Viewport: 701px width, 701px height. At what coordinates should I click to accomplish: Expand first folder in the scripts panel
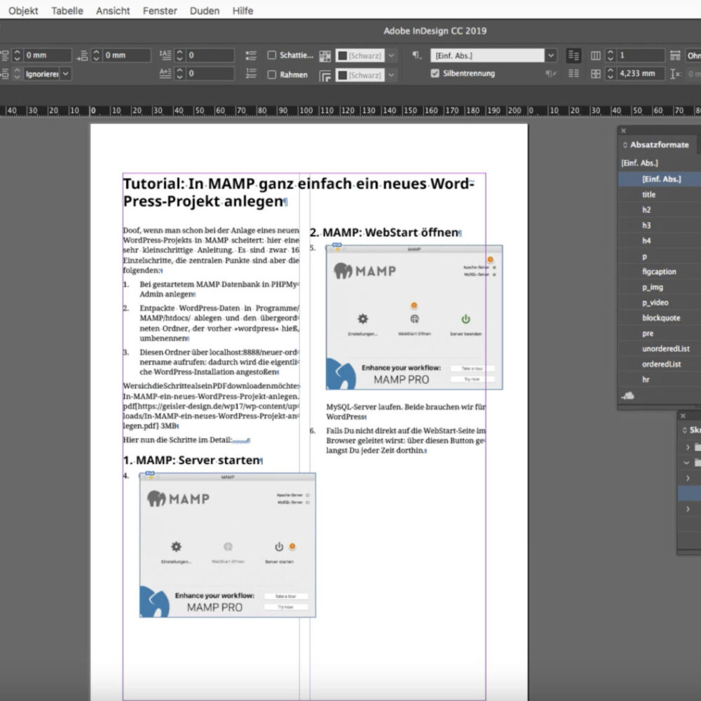(x=688, y=447)
